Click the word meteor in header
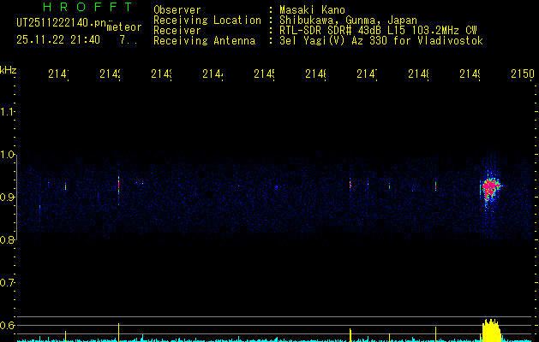 click(124, 27)
